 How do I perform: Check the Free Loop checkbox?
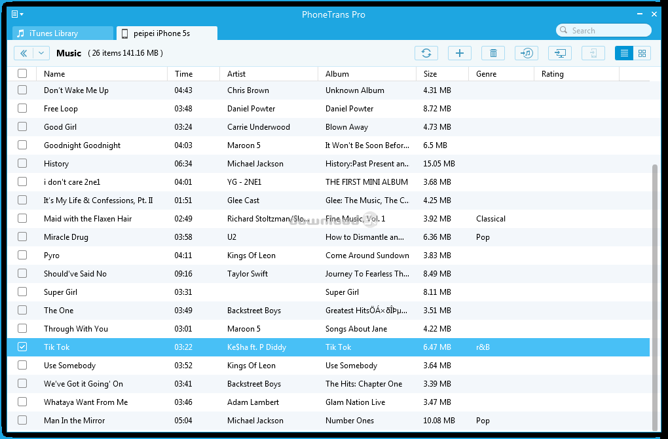22,108
